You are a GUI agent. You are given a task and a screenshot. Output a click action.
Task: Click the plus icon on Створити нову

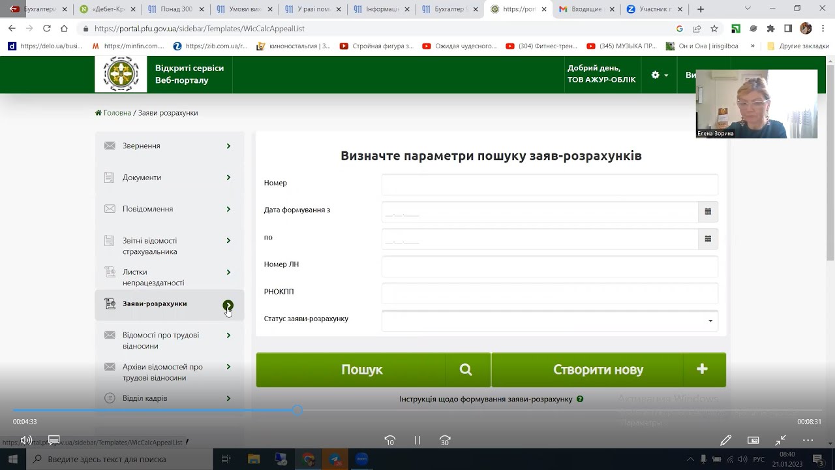[x=702, y=369]
